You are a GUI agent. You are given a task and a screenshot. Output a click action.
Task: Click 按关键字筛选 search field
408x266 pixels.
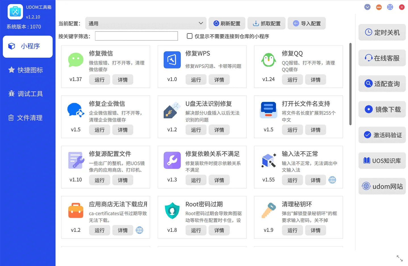click(x=136, y=36)
